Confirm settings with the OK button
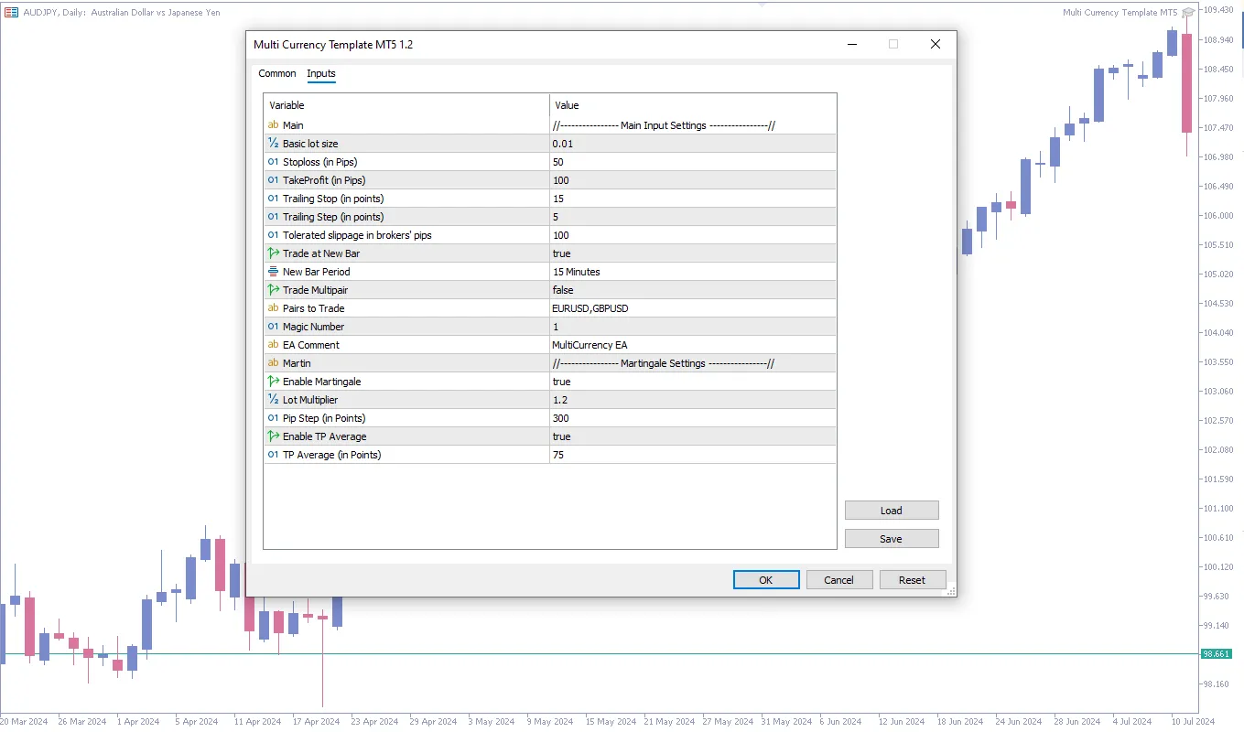The image size is (1244, 732). (766, 580)
